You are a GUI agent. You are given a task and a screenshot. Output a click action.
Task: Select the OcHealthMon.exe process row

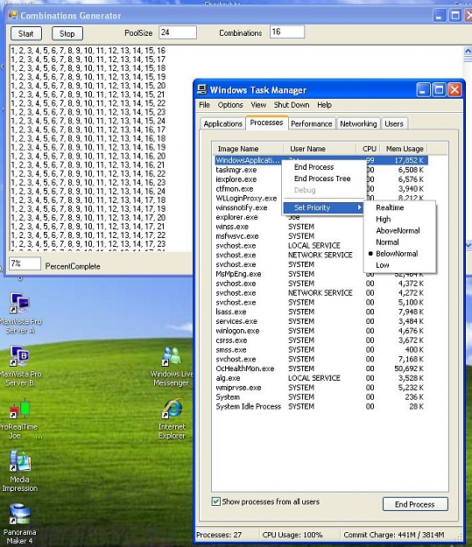tap(320, 368)
